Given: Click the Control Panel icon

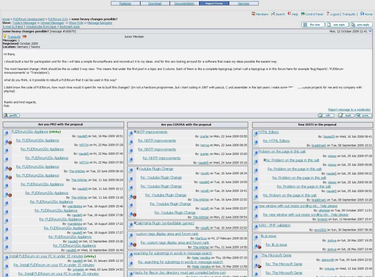Looking at the screenshot, I should click(x=303, y=14).
